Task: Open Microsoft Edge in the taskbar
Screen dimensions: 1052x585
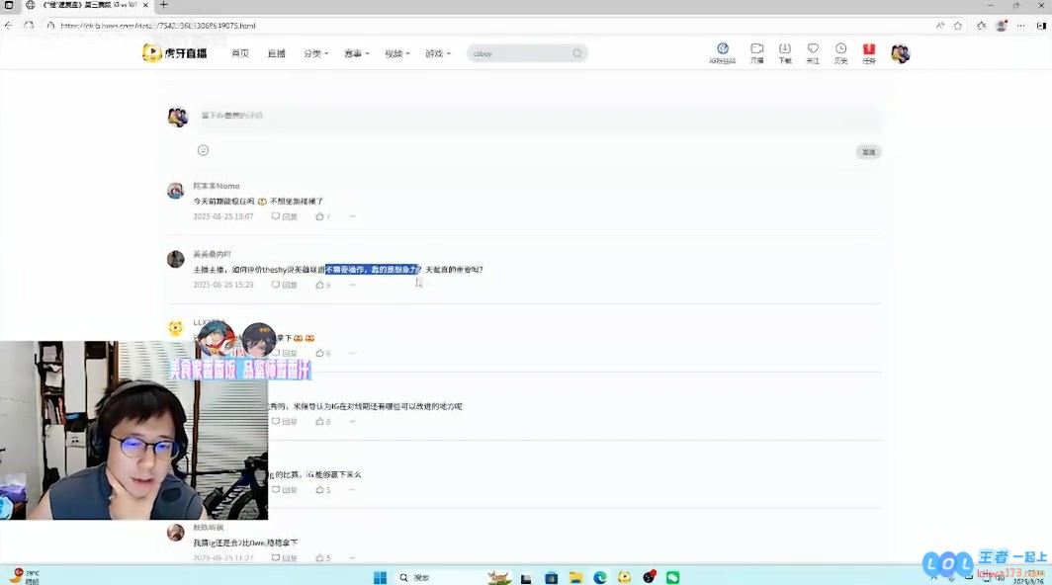Action: pyautogui.click(x=600, y=578)
